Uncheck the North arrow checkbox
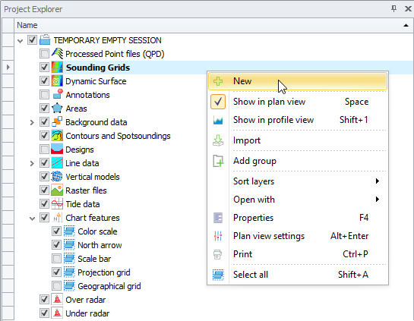This screenshot has height=321, width=414. pyautogui.click(x=56, y=245)
